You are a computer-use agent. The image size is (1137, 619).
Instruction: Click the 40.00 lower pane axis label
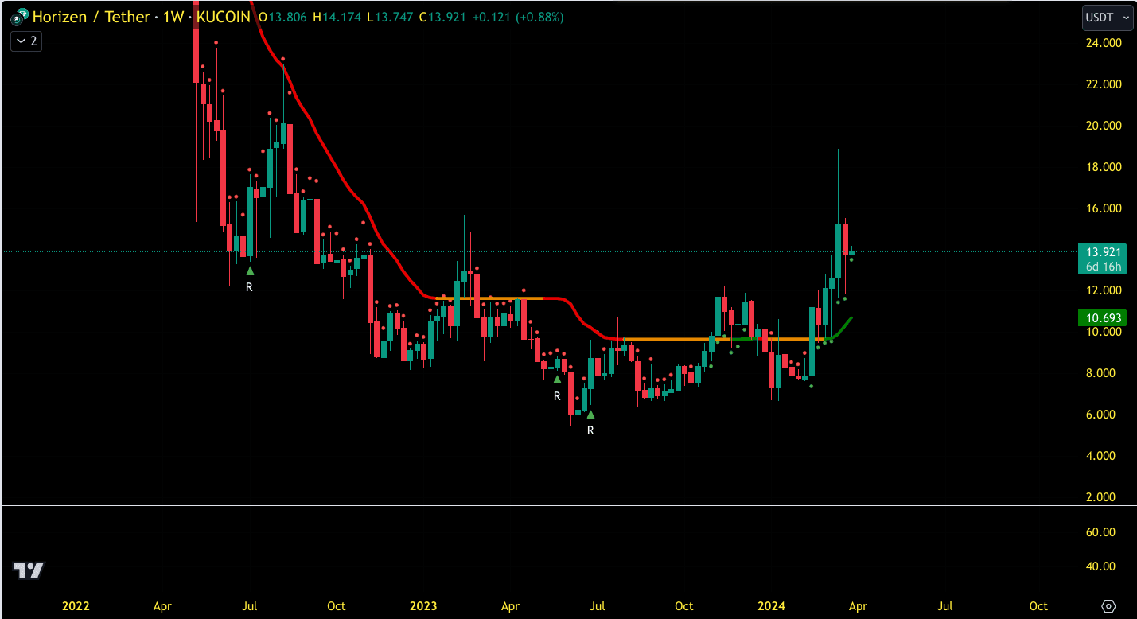(1101, 566)
